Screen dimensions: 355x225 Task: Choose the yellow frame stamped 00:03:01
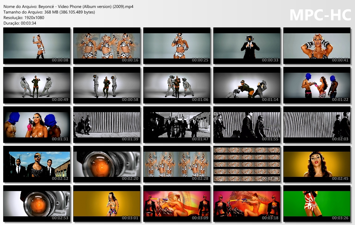(x=107, y=204)
